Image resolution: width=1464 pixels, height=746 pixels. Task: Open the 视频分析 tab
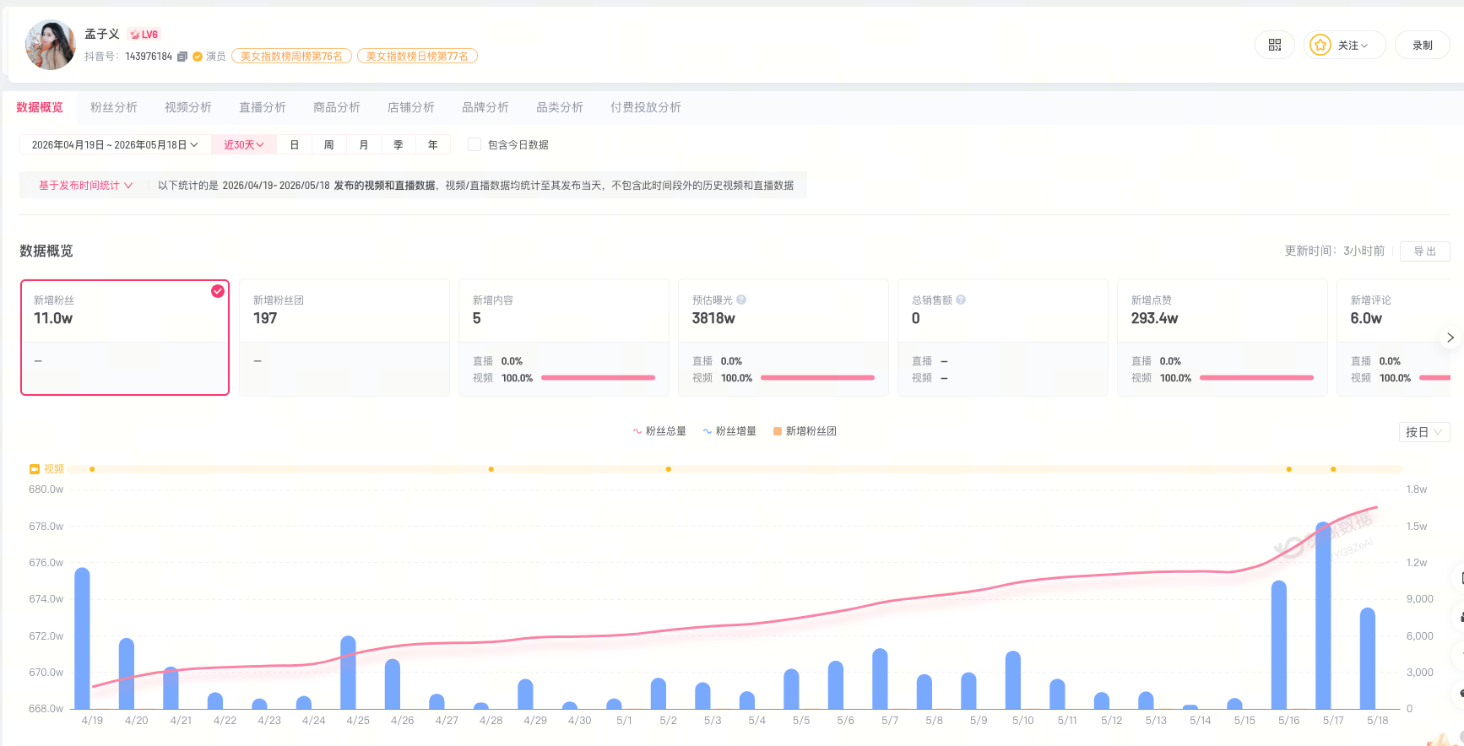coord(188,107)
